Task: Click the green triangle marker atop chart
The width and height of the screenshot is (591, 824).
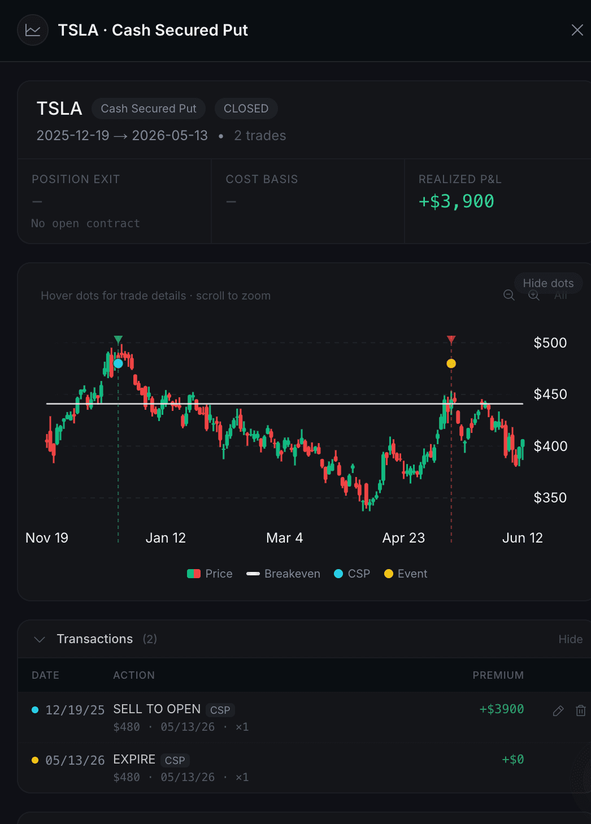Action: coord(118,339)
